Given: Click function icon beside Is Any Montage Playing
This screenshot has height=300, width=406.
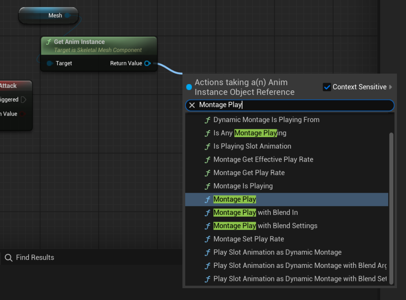Looking at the screenshot, I should point(207,133).
